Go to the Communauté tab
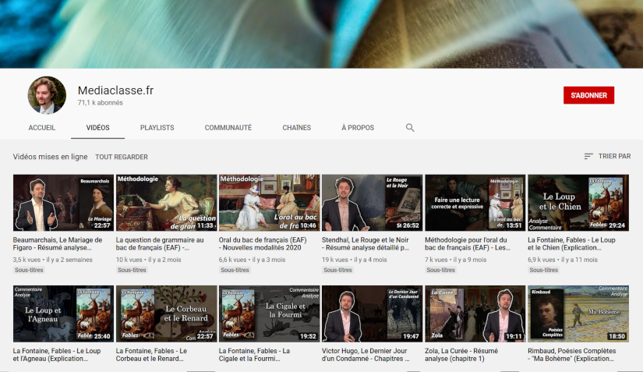This screenshot has height=372, width=643. pos(228,128)
